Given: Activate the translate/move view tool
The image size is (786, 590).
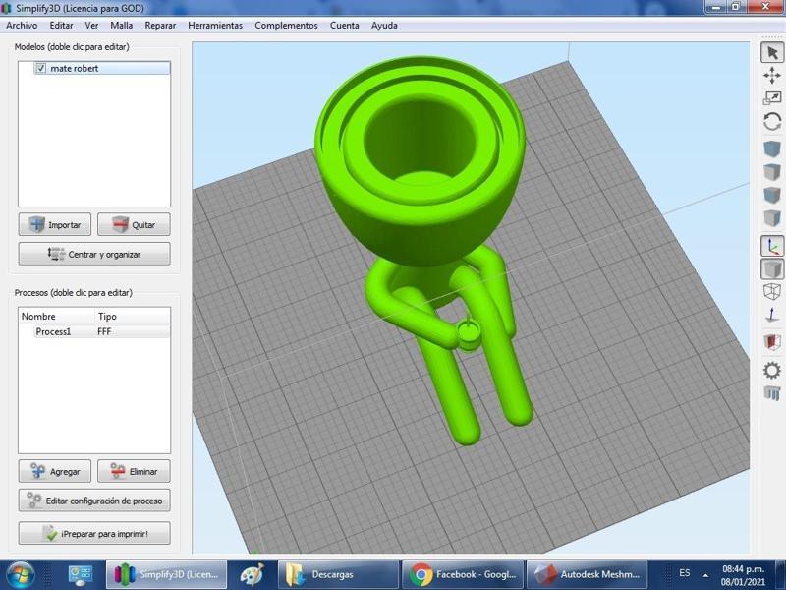Looking at the screenshot, I should point(772,76).
